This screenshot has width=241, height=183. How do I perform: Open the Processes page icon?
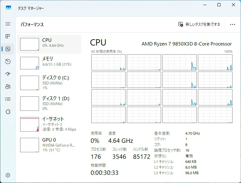(x=8, y=36)
